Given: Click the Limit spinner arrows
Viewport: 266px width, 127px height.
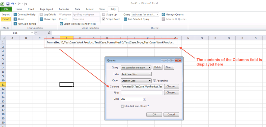Looking at the screenshot, I should coord(144,99).
